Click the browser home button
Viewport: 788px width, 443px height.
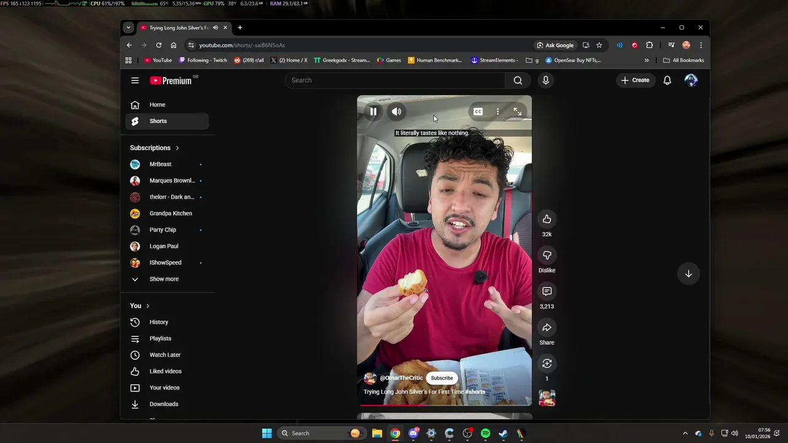tap(174, 45)
